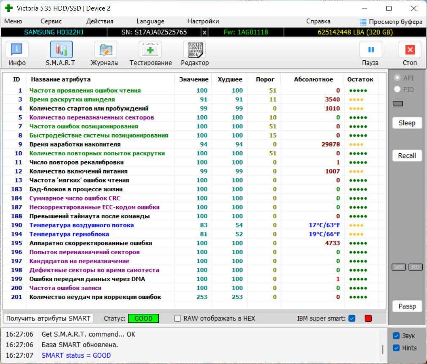The width and height of the screenshot is (427, 364).
Task: Click the Просмотр буфера list icon
Action: point(363,22)
